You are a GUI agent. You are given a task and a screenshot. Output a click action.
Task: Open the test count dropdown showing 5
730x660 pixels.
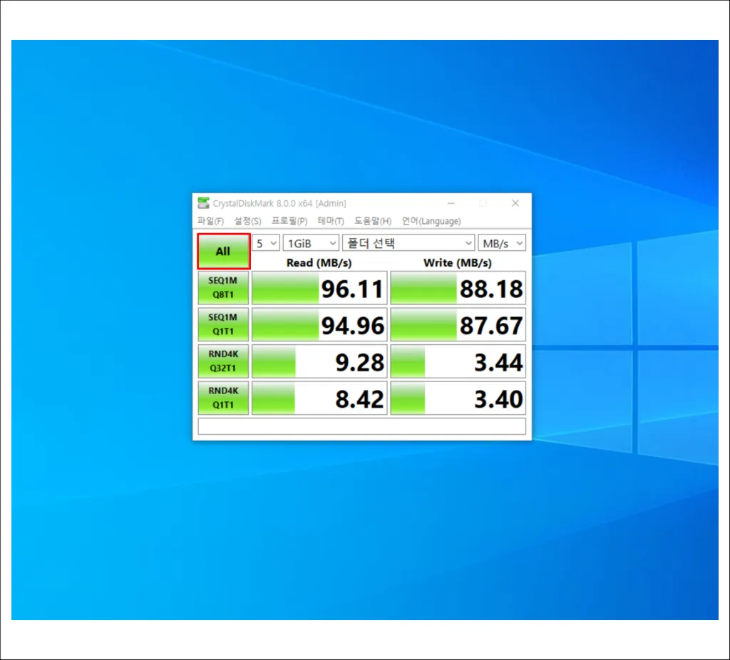(x=266, y=243)
